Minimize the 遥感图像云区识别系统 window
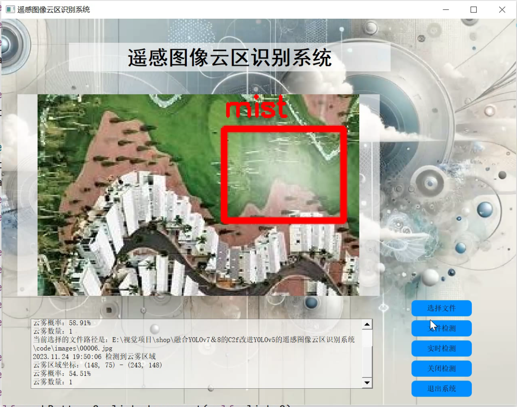This screenshot has width=517, height=407. point(446,10)
